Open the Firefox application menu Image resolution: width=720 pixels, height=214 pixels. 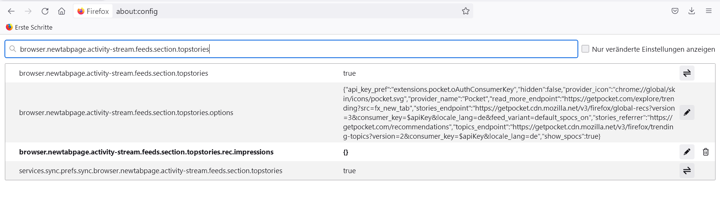coord(709,11)
